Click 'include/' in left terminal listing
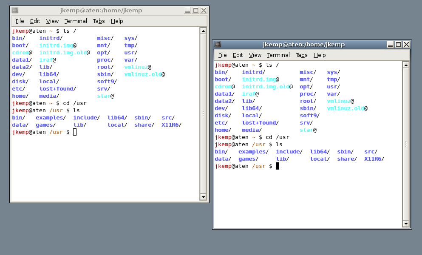This screenshot has height=255, width=422. 87,118
